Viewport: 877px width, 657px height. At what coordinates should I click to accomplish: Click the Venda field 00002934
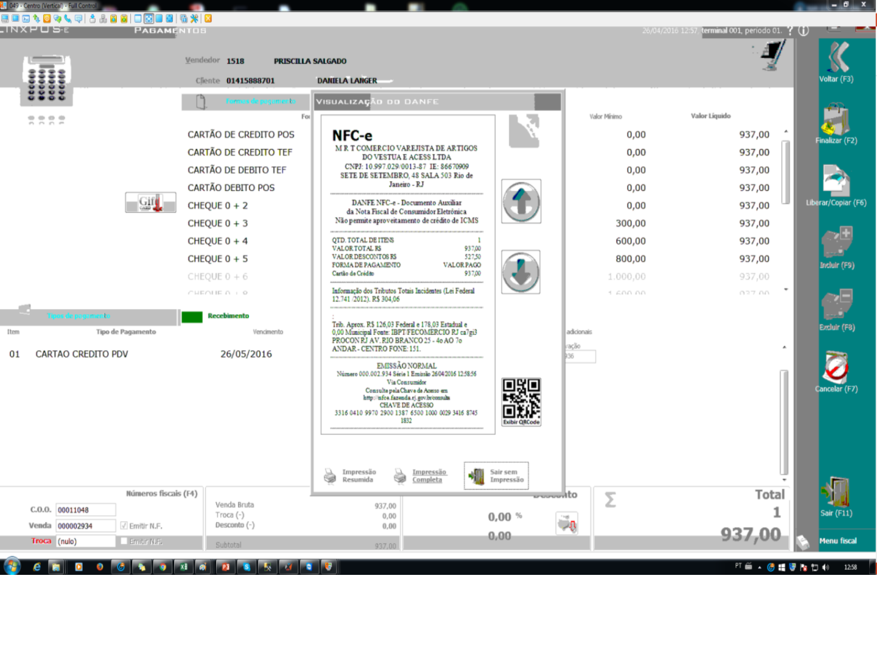point(86,526)
